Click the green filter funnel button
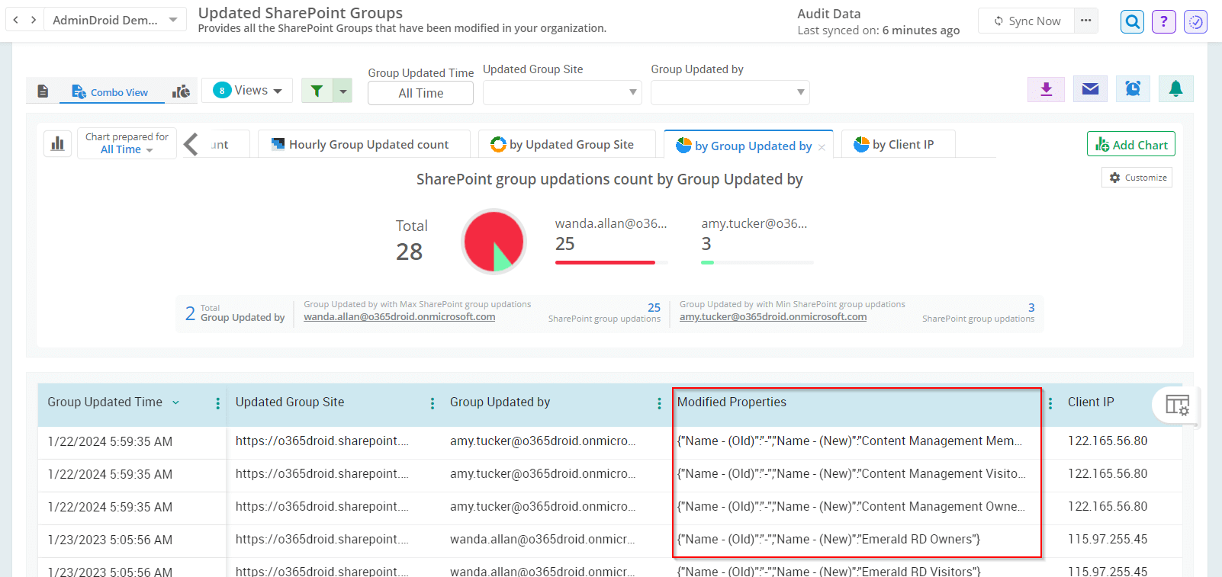Screen dimensions: 1222x577 (317, 91)
